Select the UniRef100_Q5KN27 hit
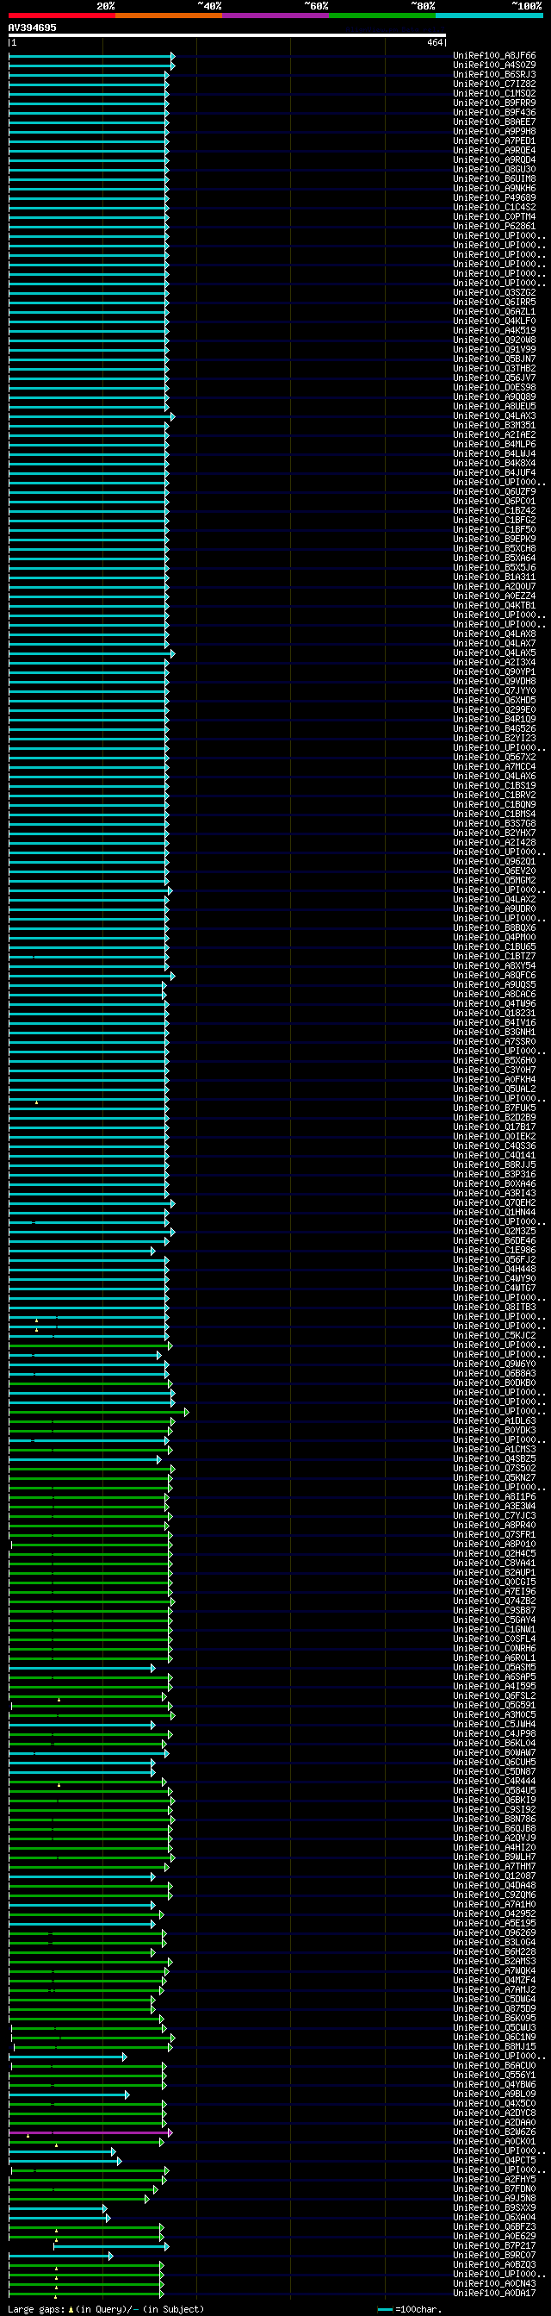This screenshot has height=2316, width=551. coord(494,1477)
